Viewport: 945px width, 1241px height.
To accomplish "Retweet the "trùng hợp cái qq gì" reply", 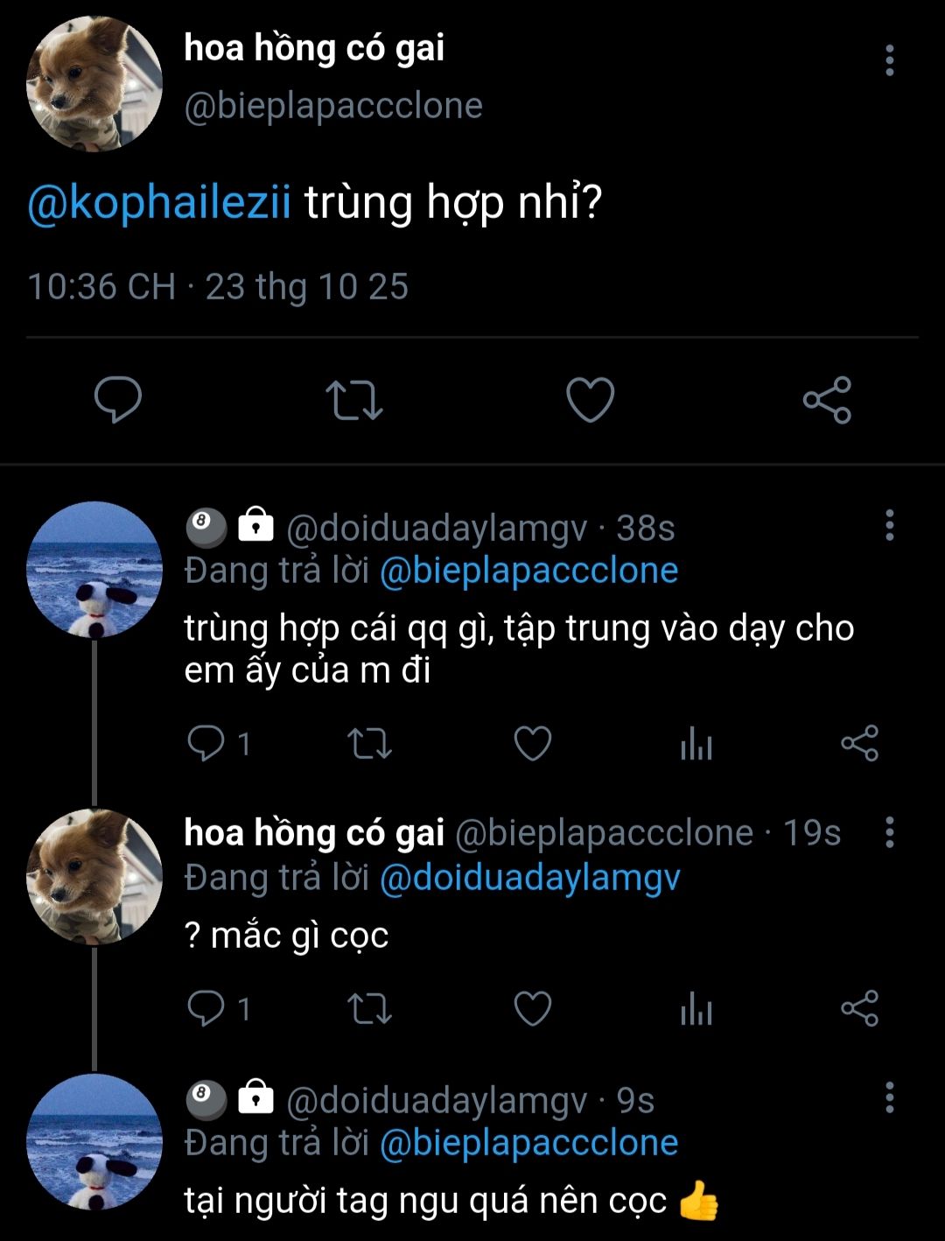I will [x=369, y=744].
